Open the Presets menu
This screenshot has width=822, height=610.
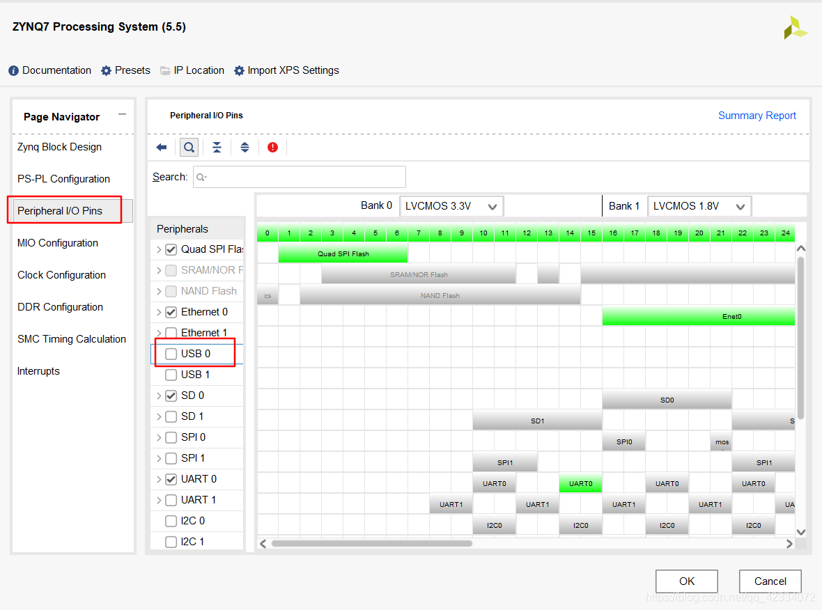click(132, 71)
